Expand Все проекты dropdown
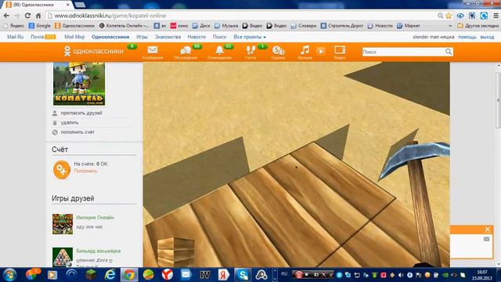The width and height of the screenshot is (501, 282). click(250, 37)
